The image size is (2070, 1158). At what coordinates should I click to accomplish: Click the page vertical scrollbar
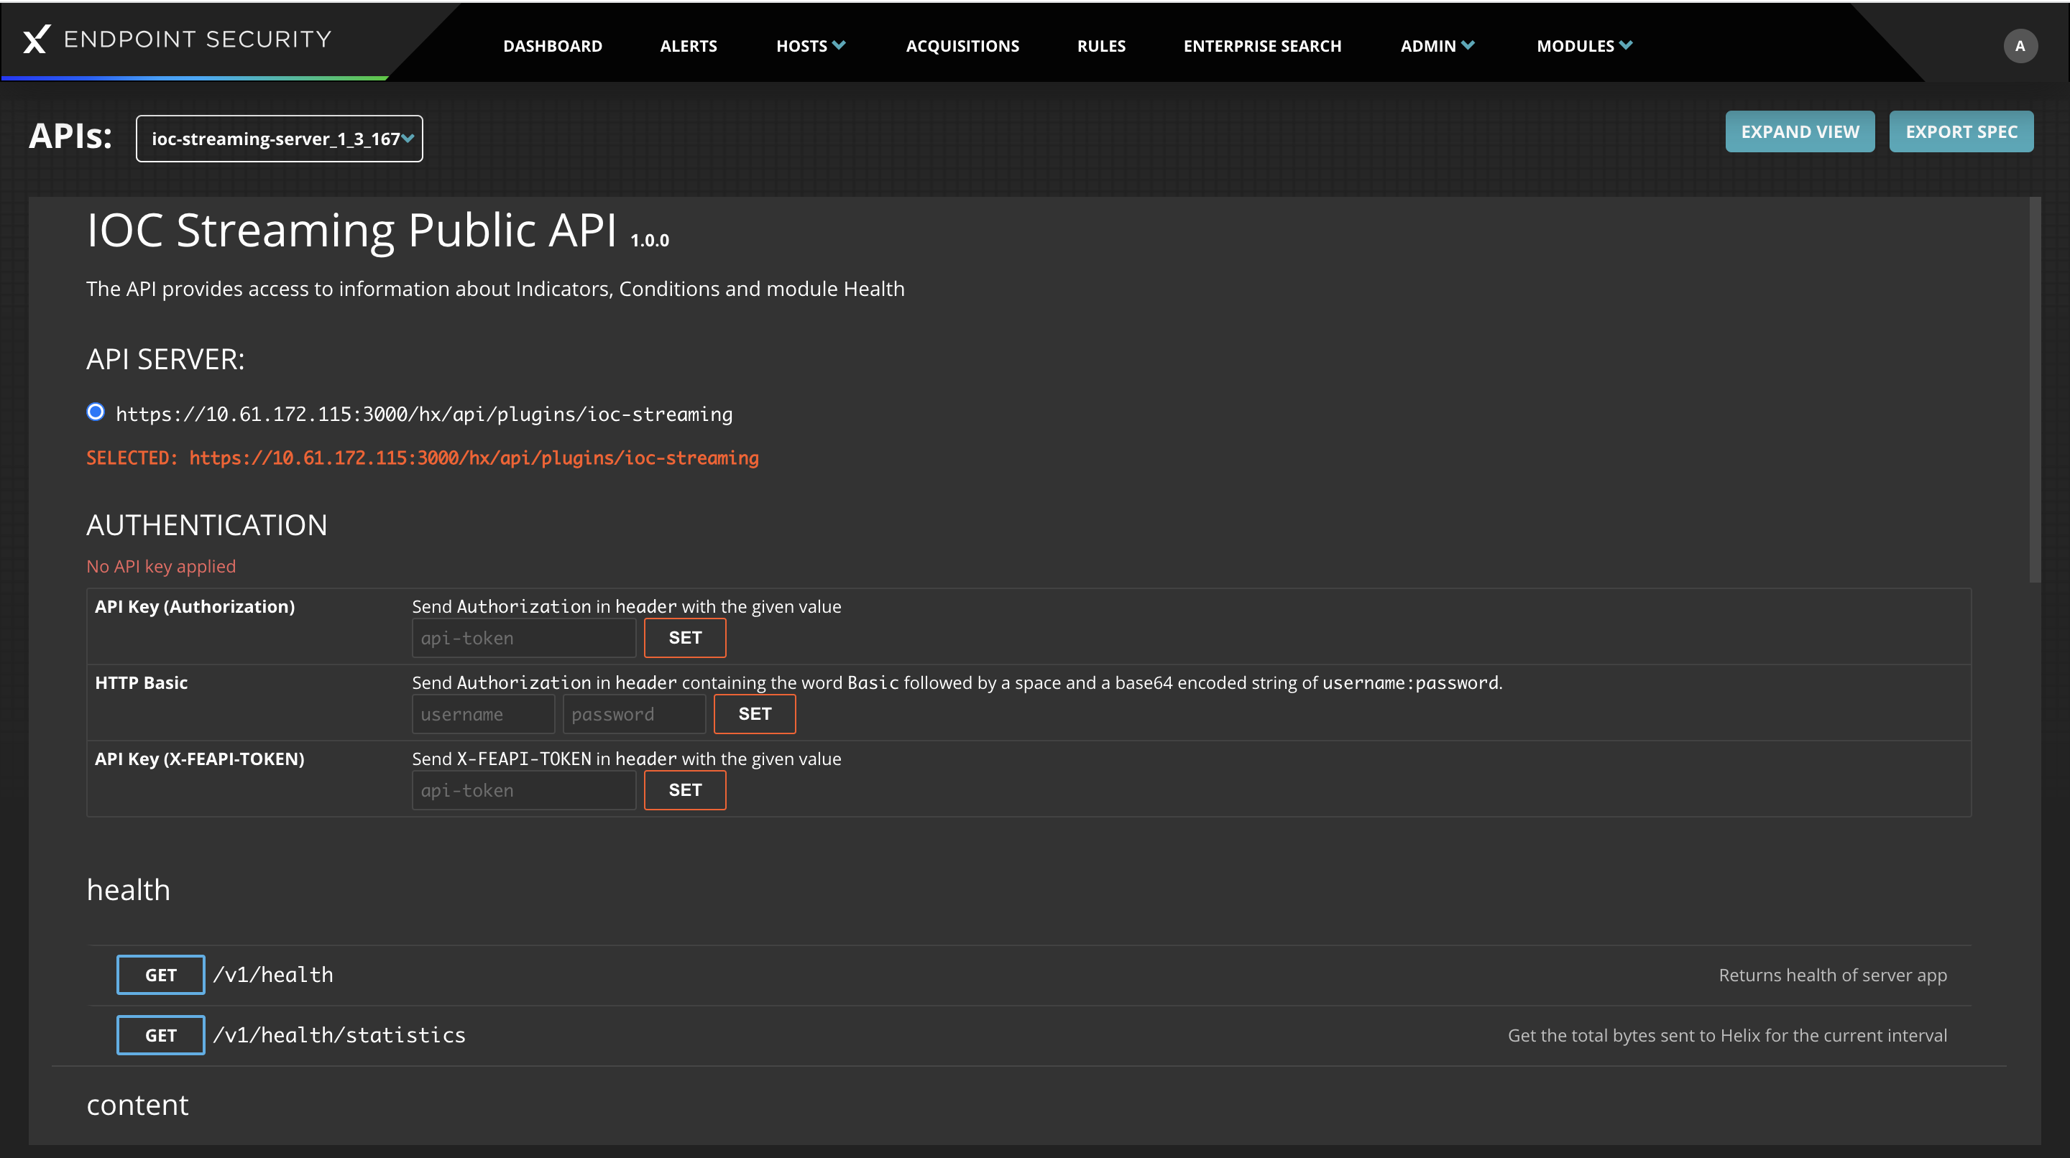[x=2035, y=389]
